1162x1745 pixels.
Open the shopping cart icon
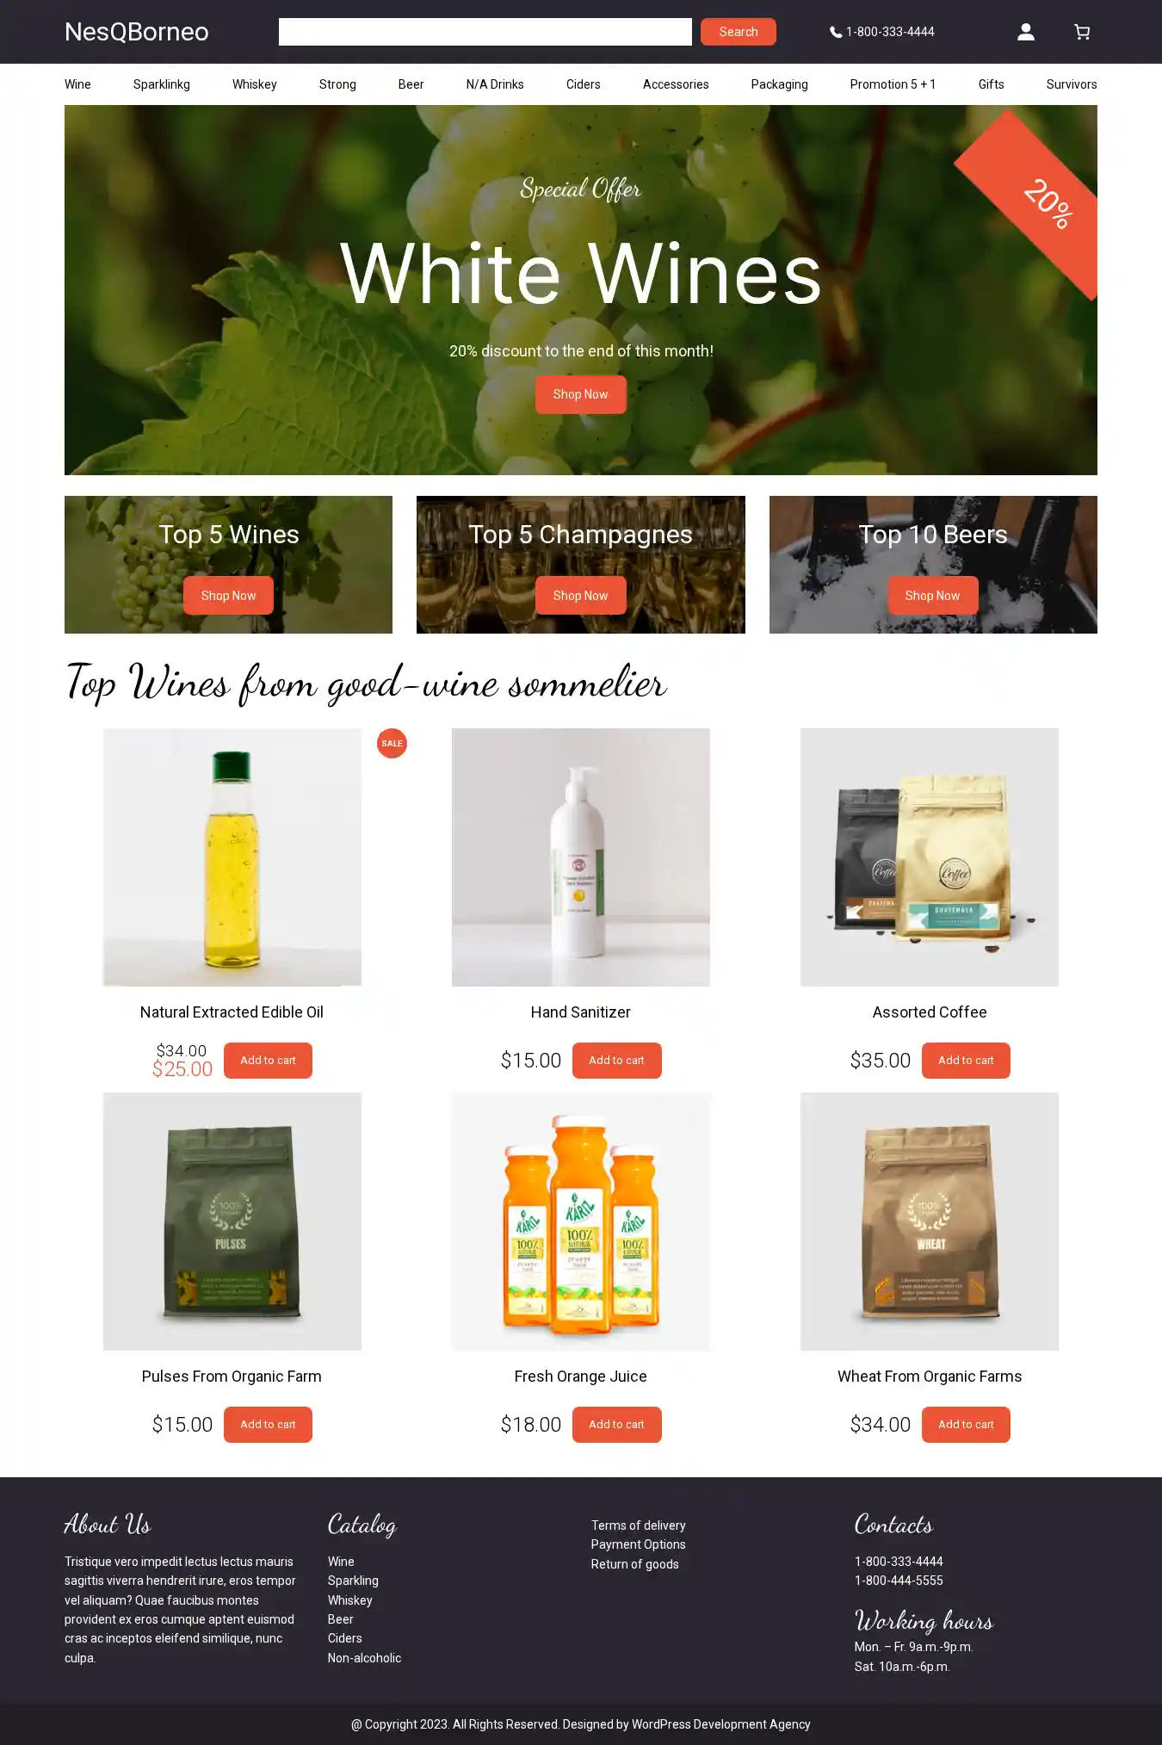(1082, 32)
